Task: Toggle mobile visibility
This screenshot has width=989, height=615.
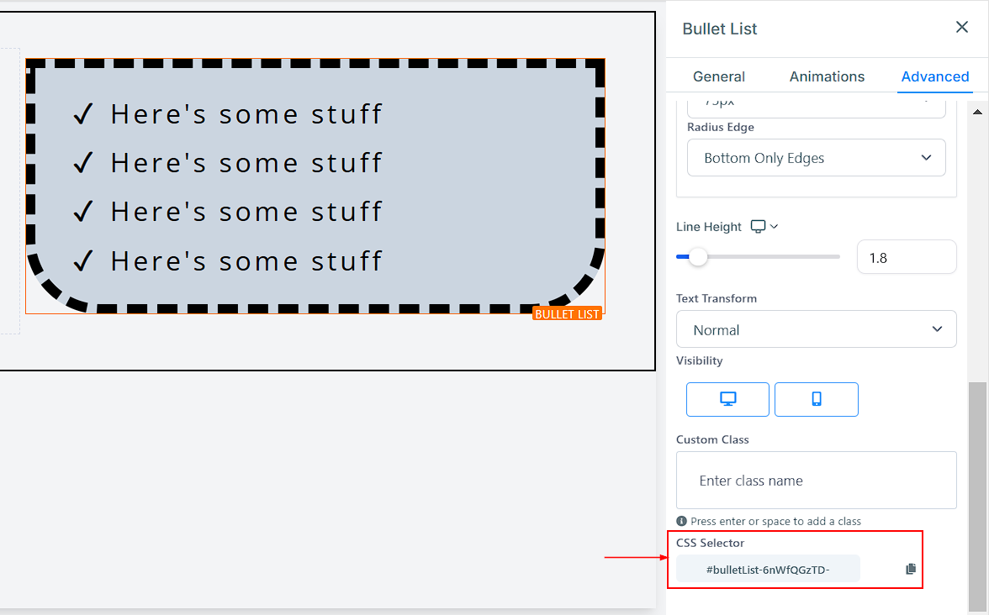Action: point(816,399)
